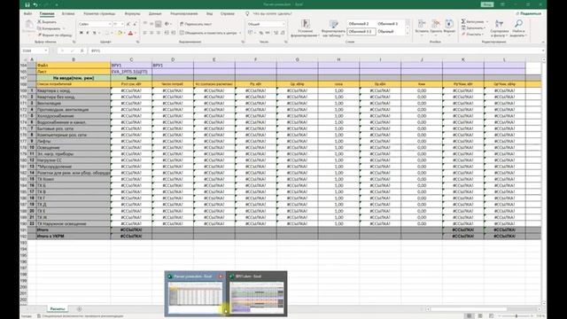Decrease cell indent

pyautogui.click(x=167, y=33)
